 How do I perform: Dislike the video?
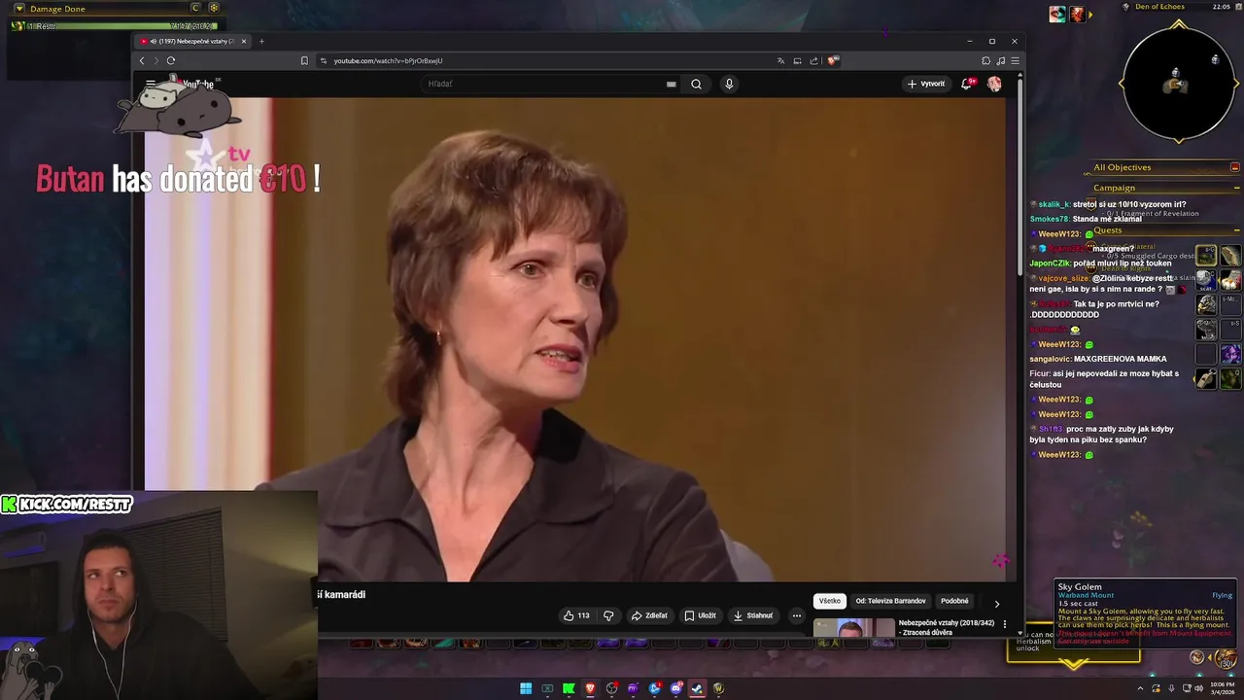click(x=608, y=615)
